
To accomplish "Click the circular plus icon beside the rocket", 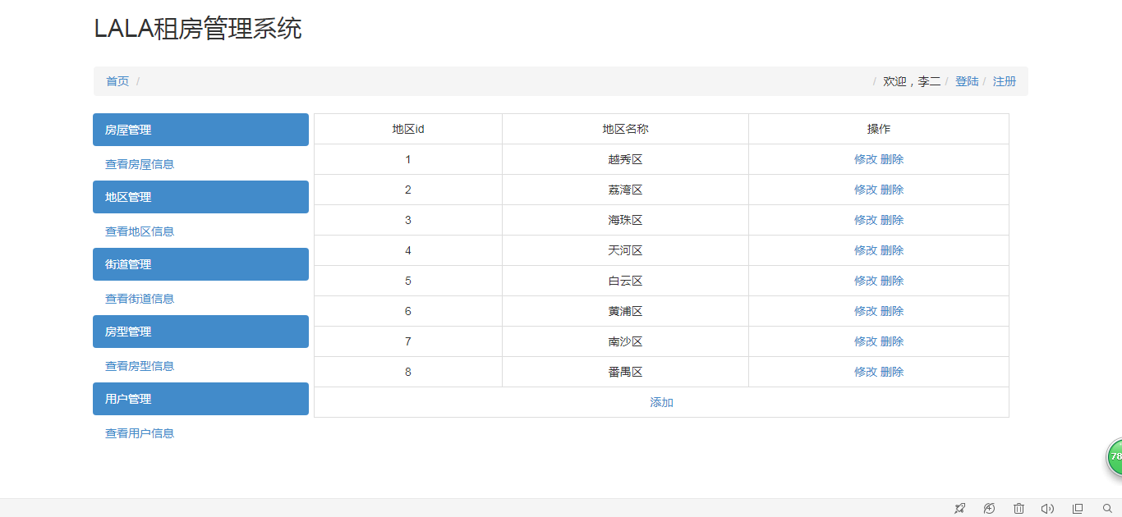I will (x=989, y=509).
